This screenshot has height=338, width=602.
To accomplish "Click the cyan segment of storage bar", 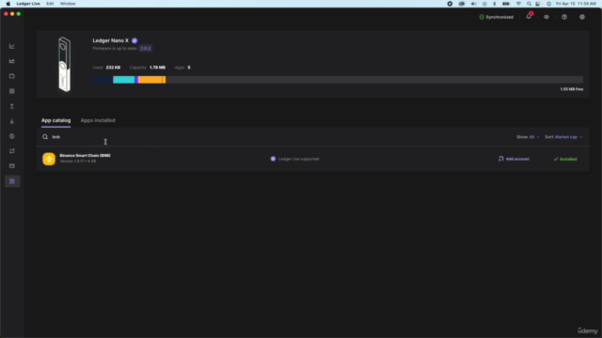I will [x=123, y=80].
